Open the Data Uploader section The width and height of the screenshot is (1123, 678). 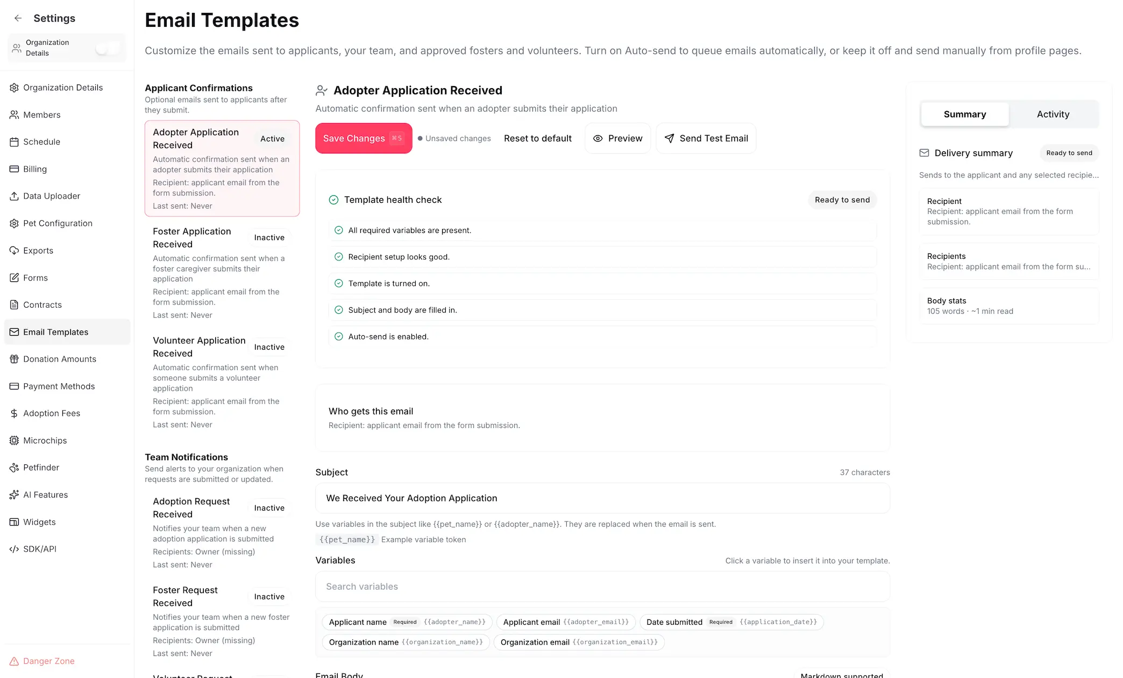pos(51,196)
